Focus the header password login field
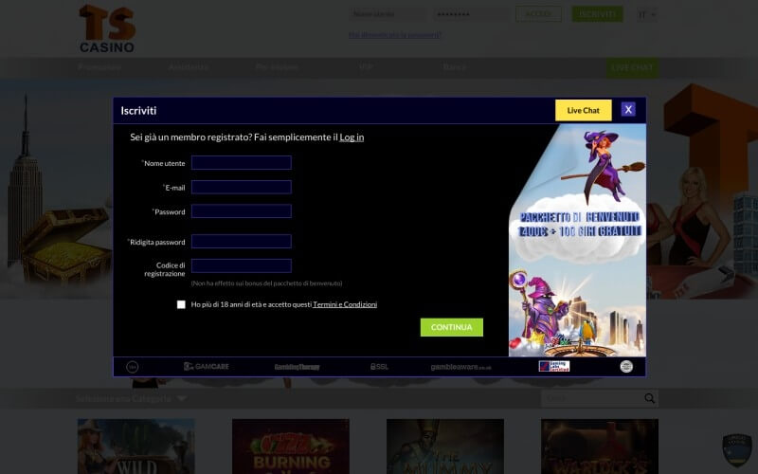Image resolution: width=758 pixels, height=474 pixels. tap(471, 14)
